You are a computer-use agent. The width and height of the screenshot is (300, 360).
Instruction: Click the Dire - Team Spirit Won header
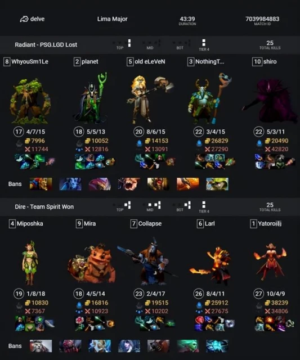coord(44,206)
